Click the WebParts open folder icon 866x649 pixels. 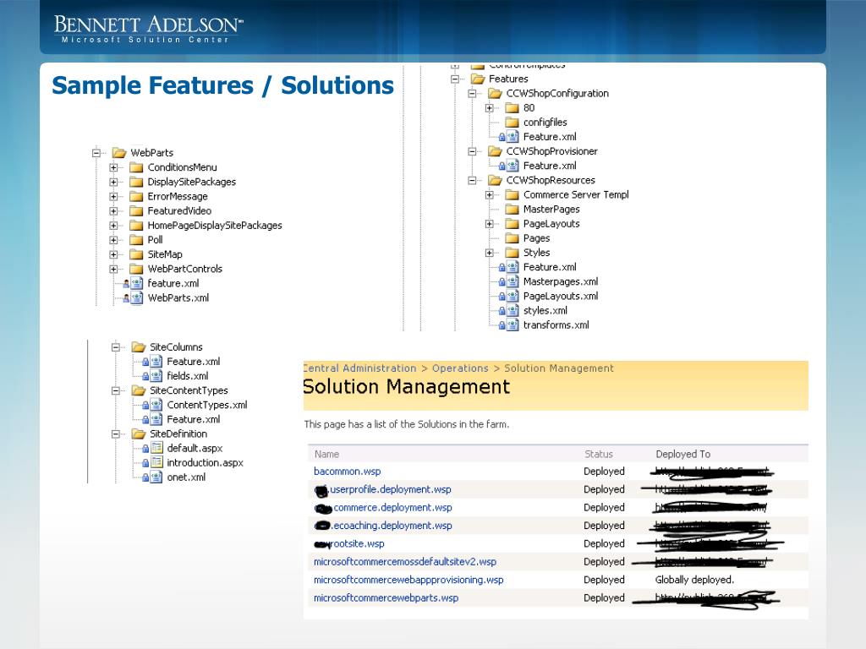(x=119, y=153)
